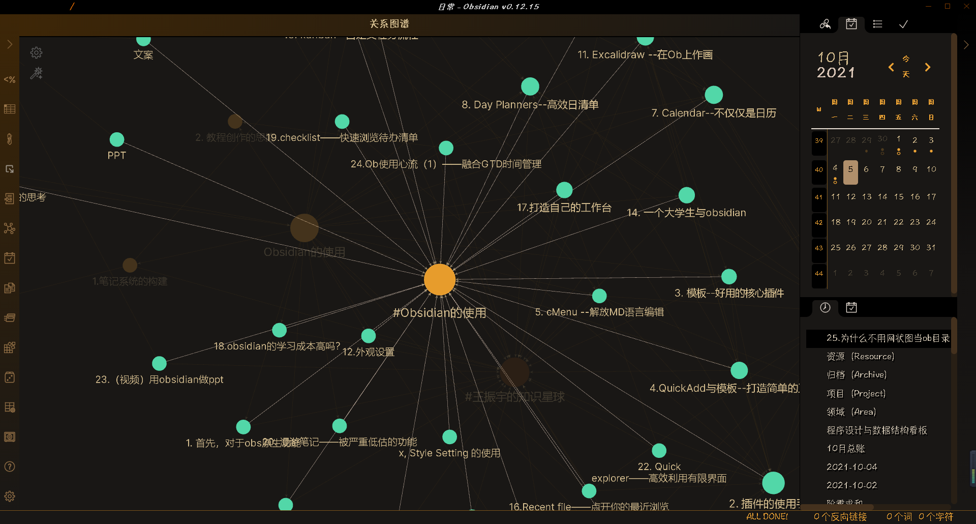Screen dimensions: 976x524
Task: Click the calendar pane vertical scrollbar
Action: click(x=954, y=163)
